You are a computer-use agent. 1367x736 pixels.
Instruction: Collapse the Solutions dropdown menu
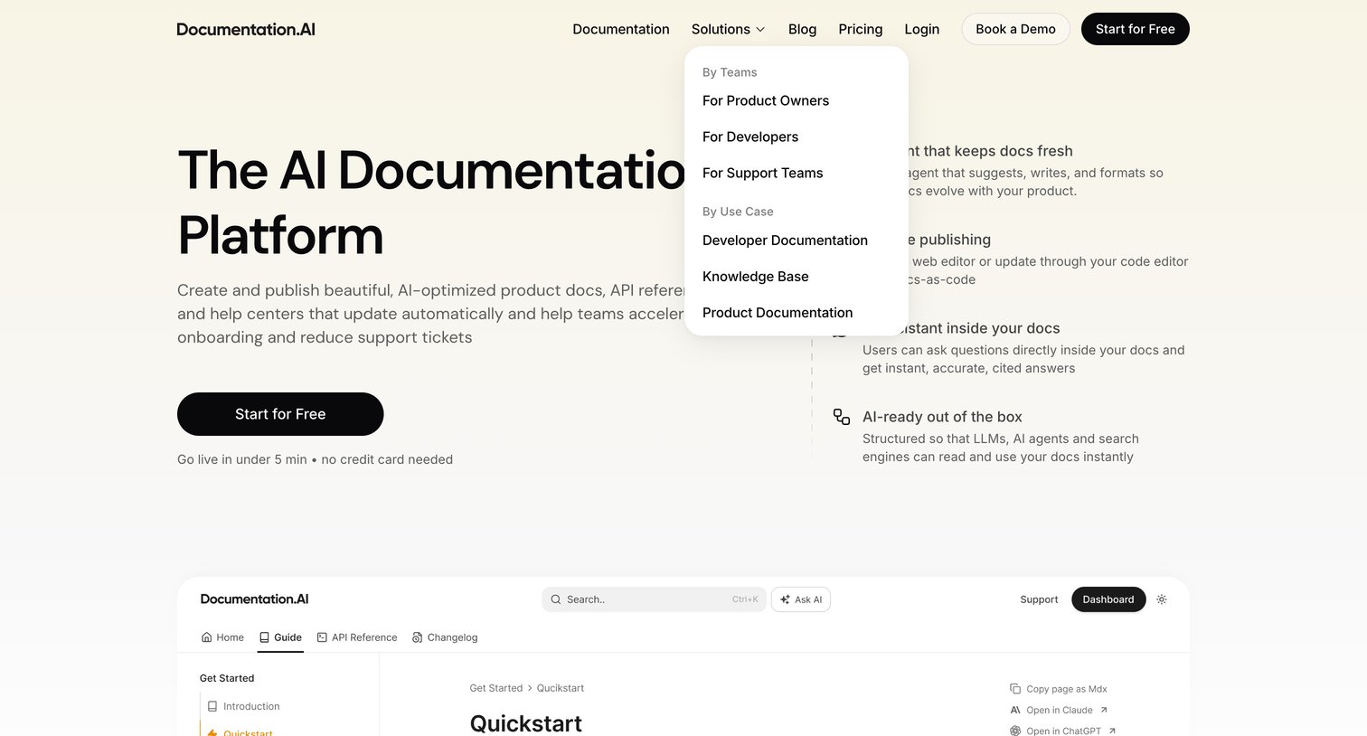coord(728,29)
